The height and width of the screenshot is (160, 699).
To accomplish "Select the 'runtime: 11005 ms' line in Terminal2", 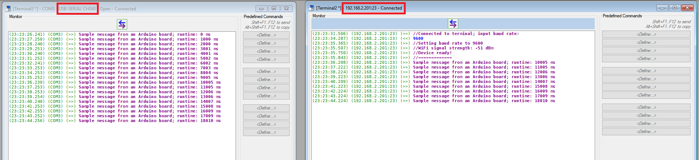I will pos(434,67).
